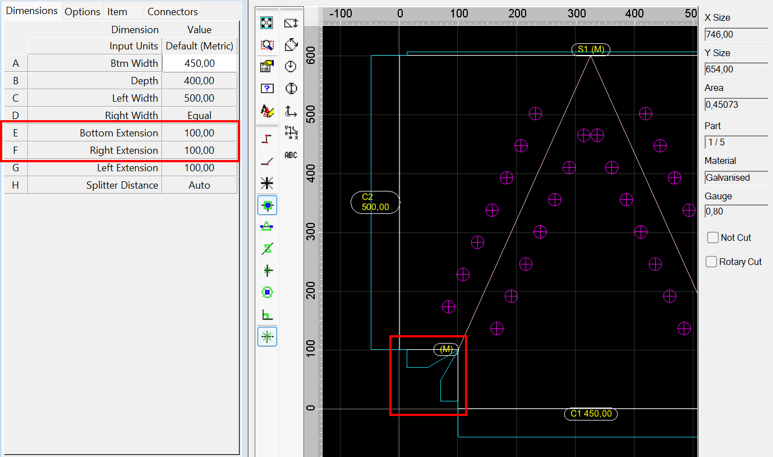Click the ABC labeling tool
Image resolution: width=773 pixels, height=457 pixels.
coord(291,156)
